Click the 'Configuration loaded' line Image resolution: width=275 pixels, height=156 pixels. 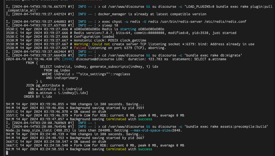[x=94, y=37]
